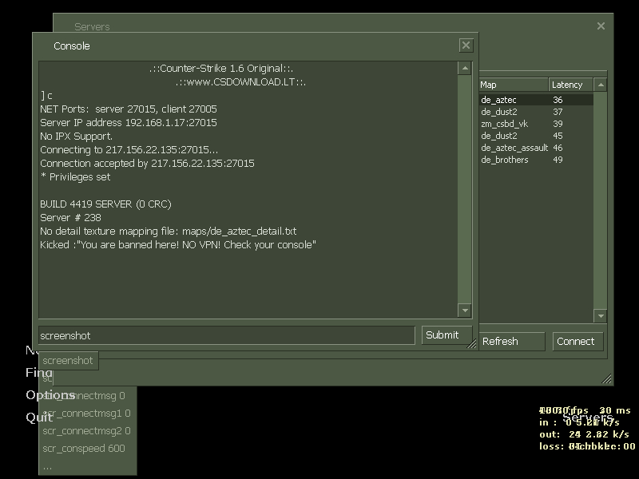The width and height of the screenshot is (639, 479).
Task: Click Quit in the main menu
Action: pyautogui.click(x=39, y=418)
